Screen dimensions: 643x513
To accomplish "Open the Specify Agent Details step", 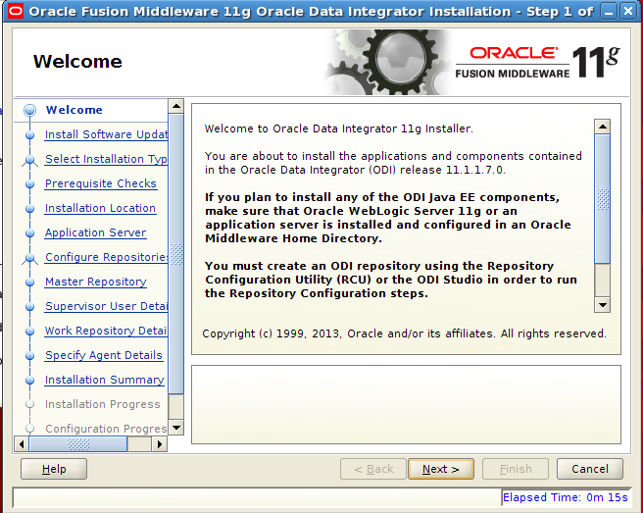I will point(104,355).
